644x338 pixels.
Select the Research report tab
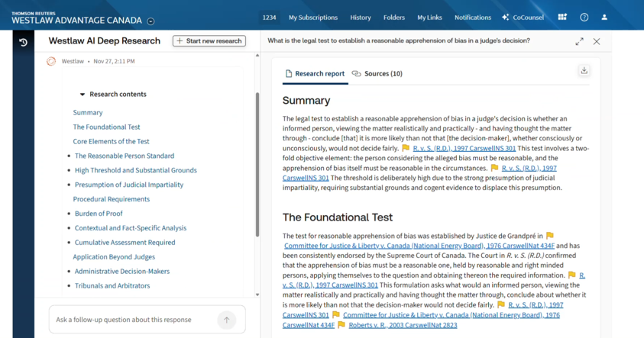tap(314, 74)
